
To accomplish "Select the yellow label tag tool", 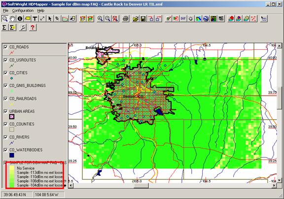I will (x=28, y=19).
